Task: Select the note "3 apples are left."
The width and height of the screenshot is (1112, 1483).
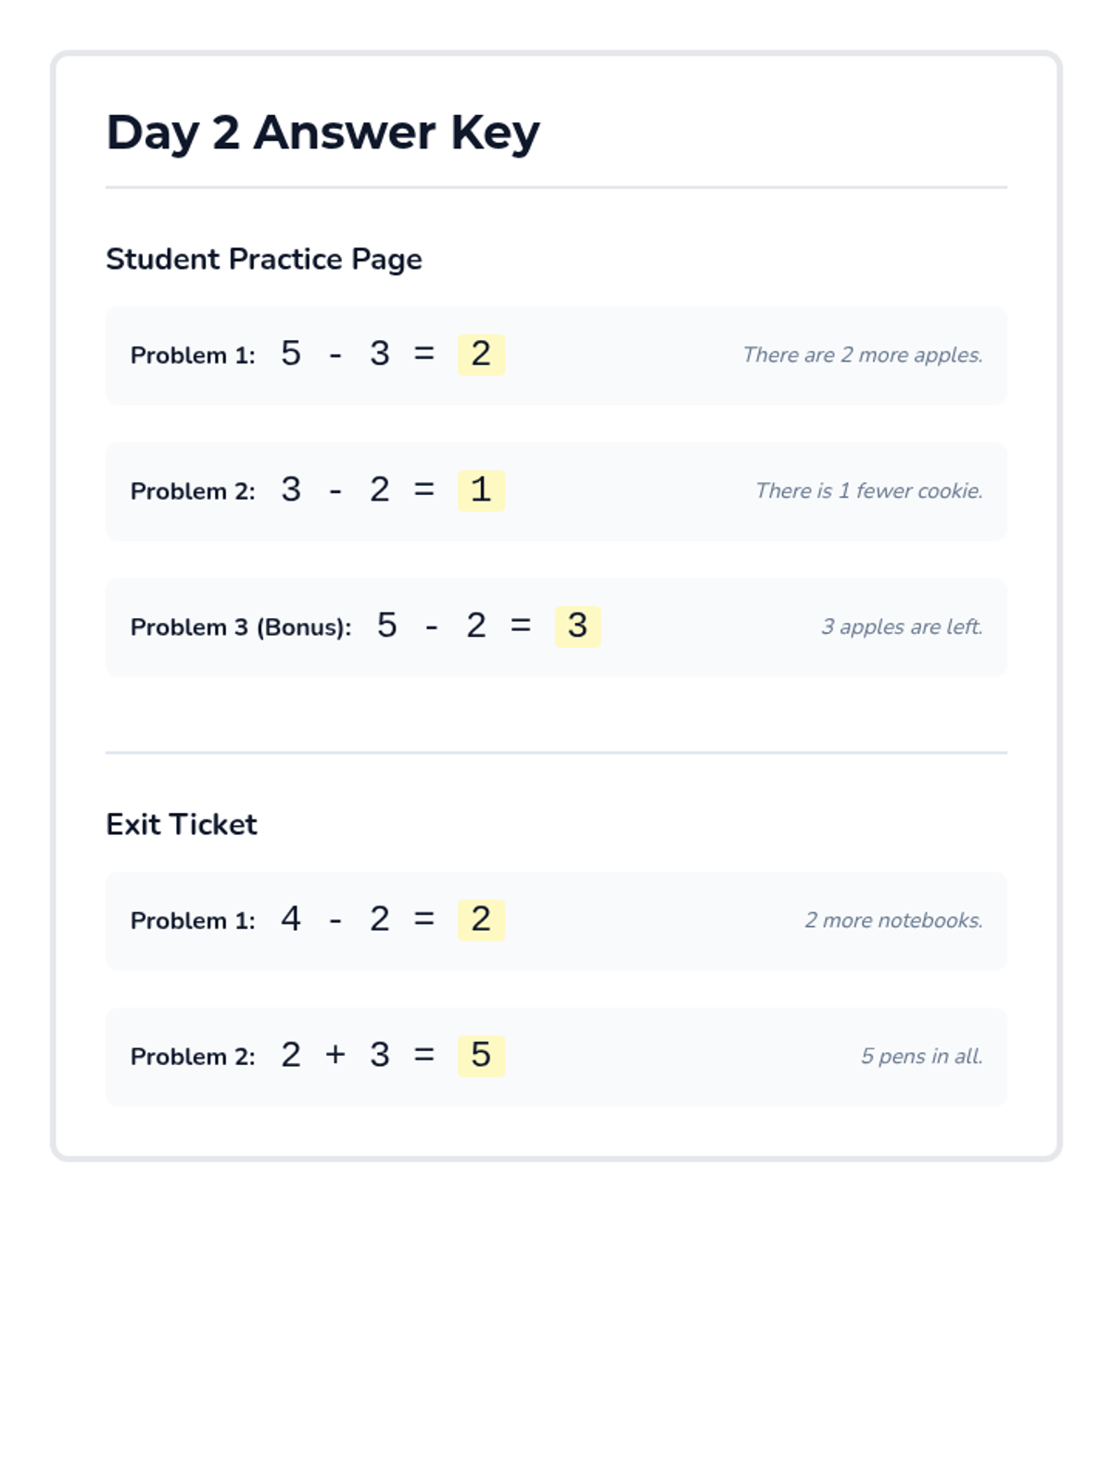Action: (x=901, y=627)
